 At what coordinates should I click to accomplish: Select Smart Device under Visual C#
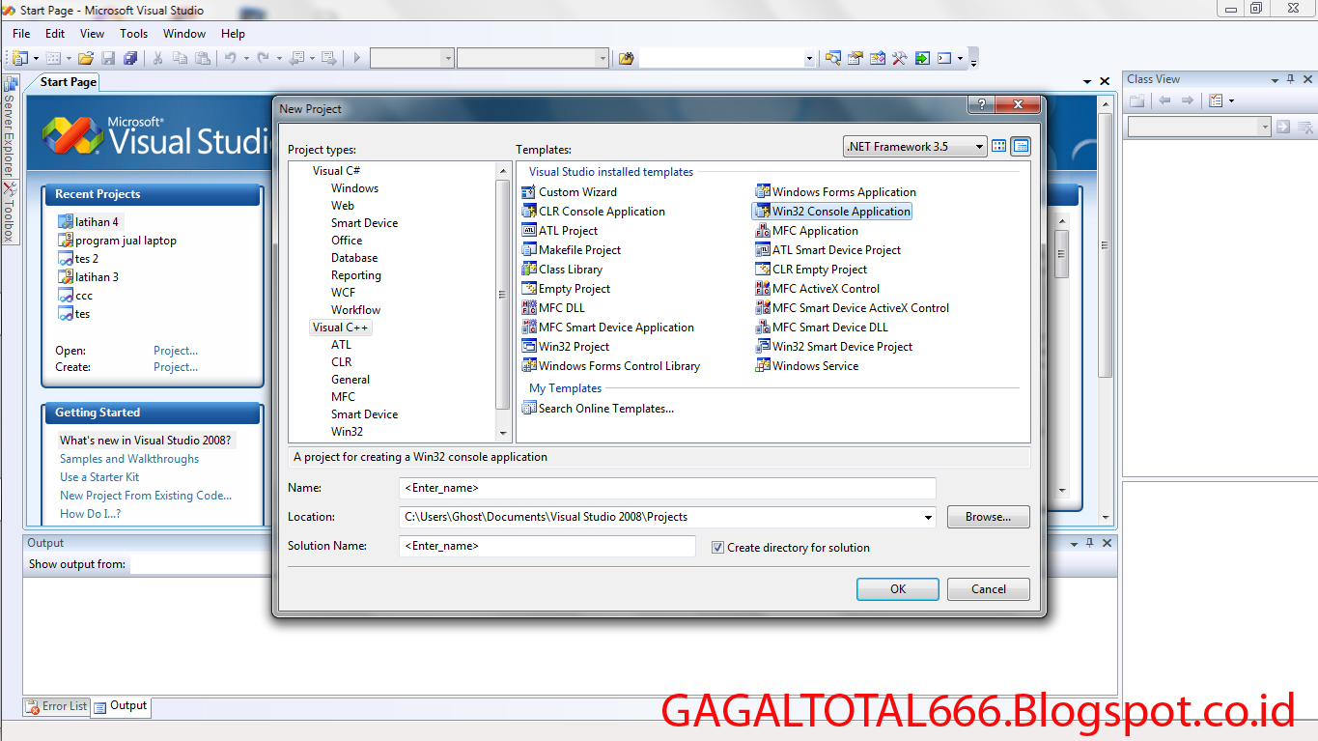364,223
